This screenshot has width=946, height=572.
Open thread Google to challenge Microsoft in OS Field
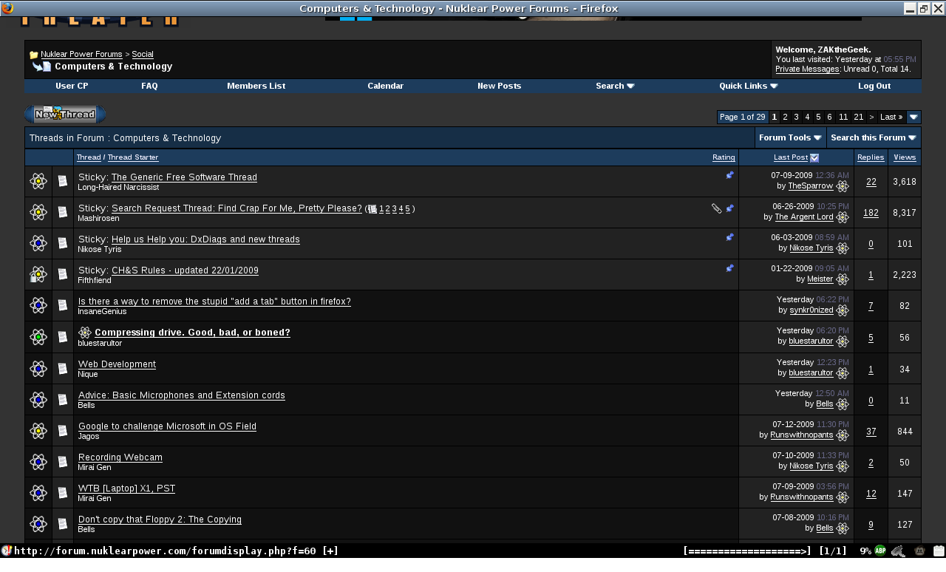coord(167,426)
